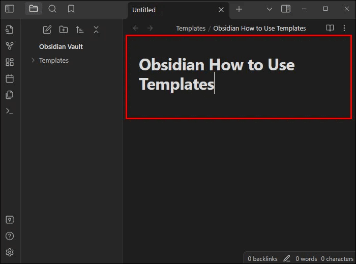
Task: Open the quick switcher icon in ribbon
Action: click(10, 29)
